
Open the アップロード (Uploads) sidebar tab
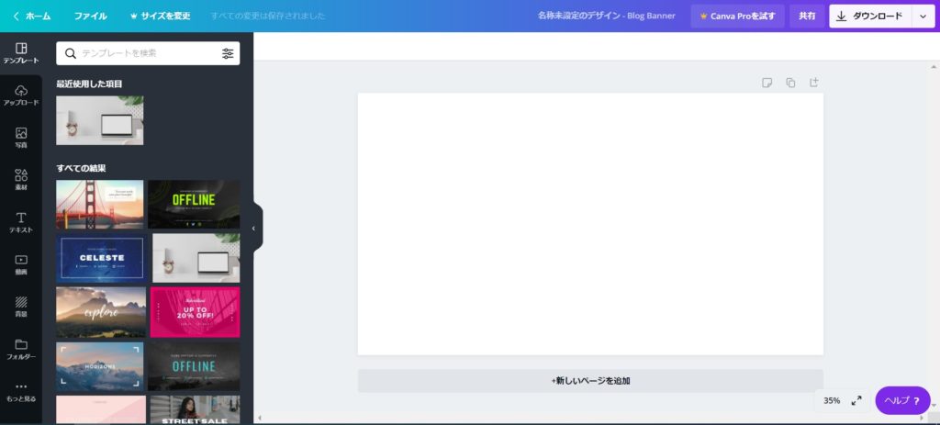[x=21, y=95]
